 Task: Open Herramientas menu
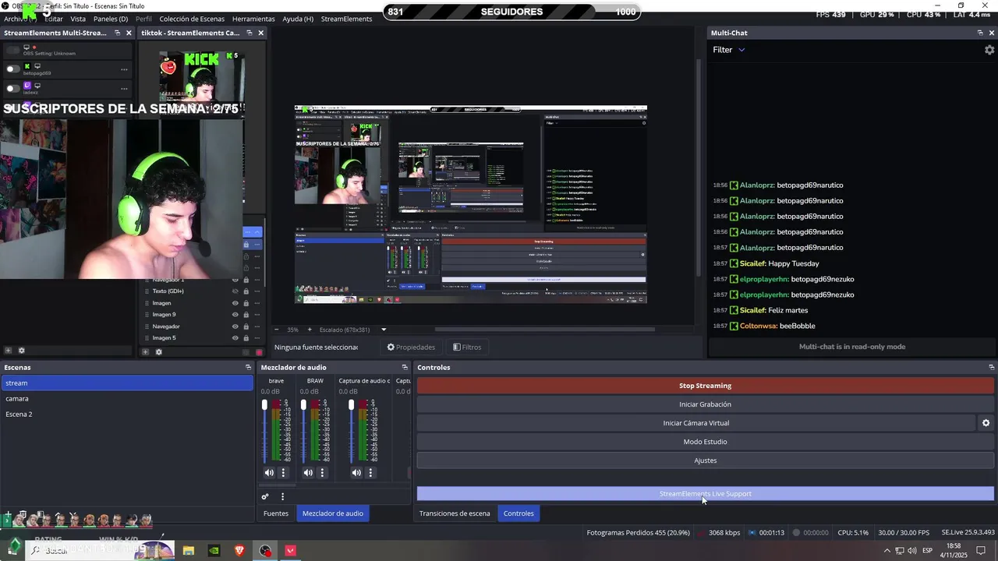click(253, 19)
